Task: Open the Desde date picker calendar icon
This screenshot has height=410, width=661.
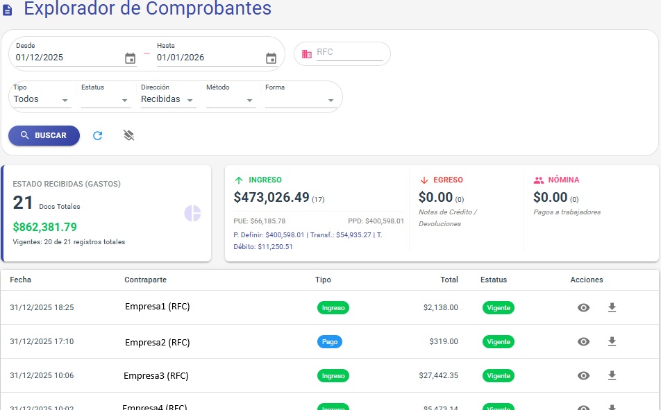Action: point(130,58)
